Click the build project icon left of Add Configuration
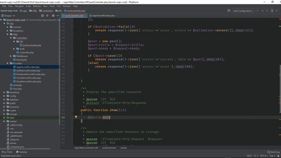Screen dimensions: 281x158 229,11
